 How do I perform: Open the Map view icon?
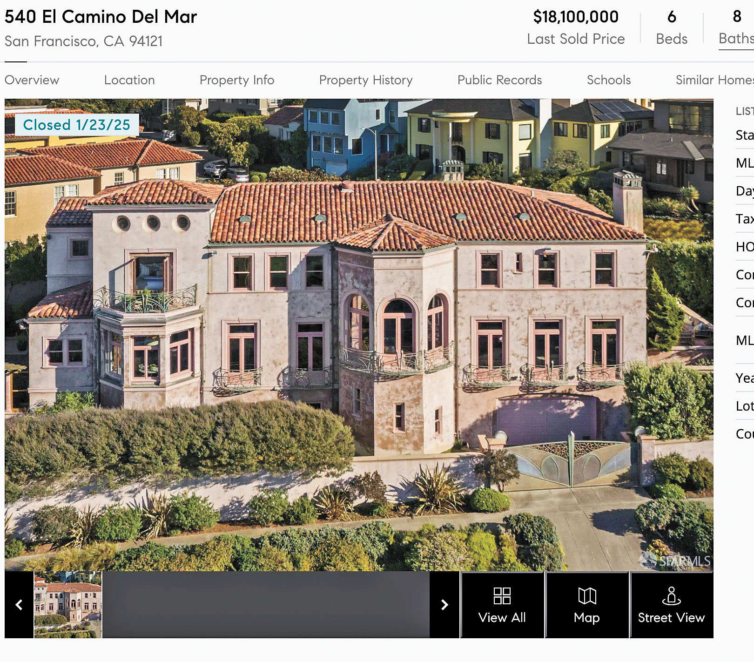click(587, 595)
